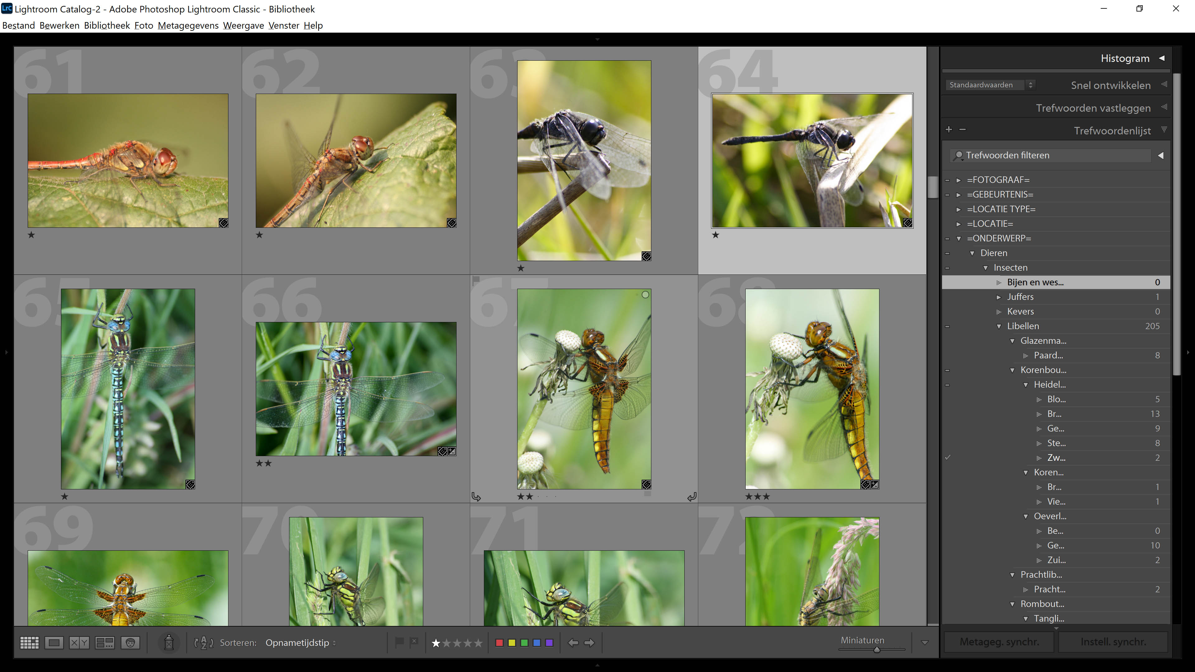Open Survey view icon
This screenshot has width=1195, height=672.
click(105, 643)
